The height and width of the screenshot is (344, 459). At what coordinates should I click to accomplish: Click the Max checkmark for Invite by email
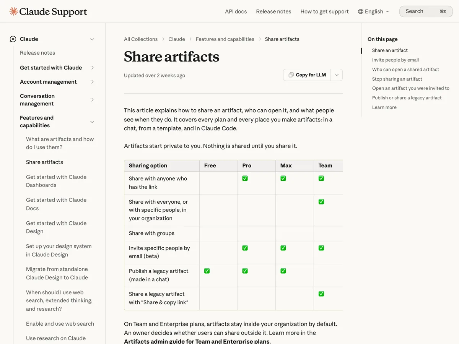283,248
